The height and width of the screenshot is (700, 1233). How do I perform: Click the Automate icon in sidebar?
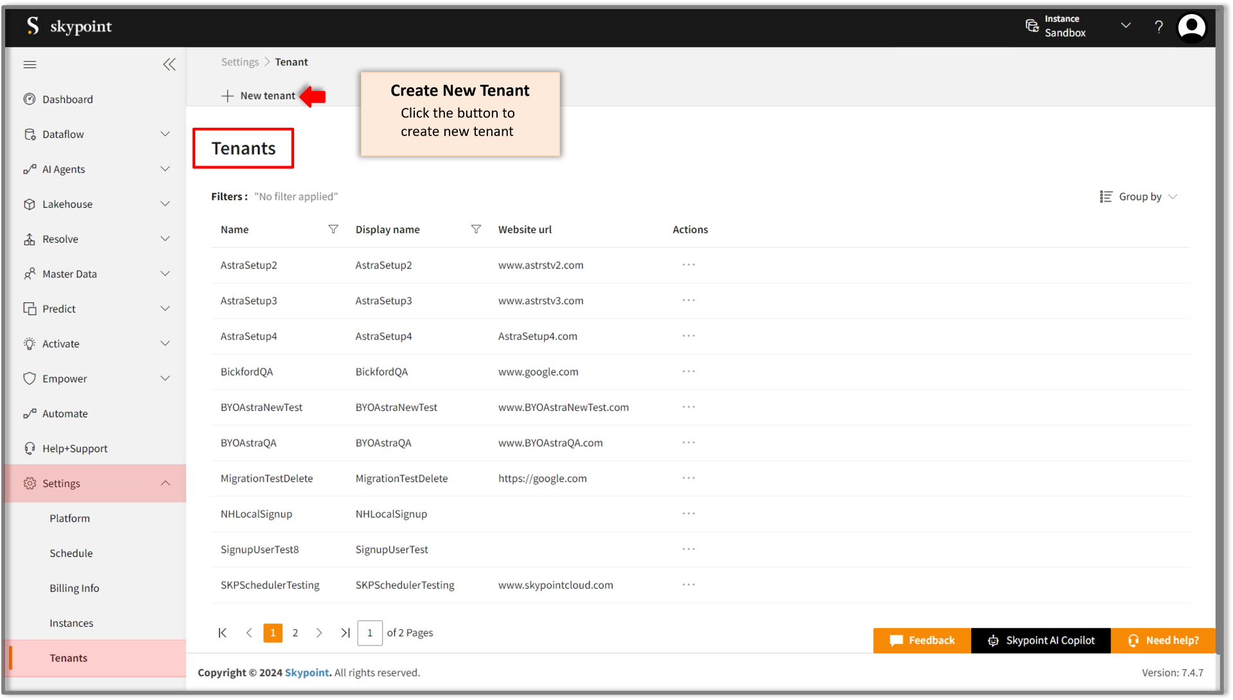(x=30, y=413)
